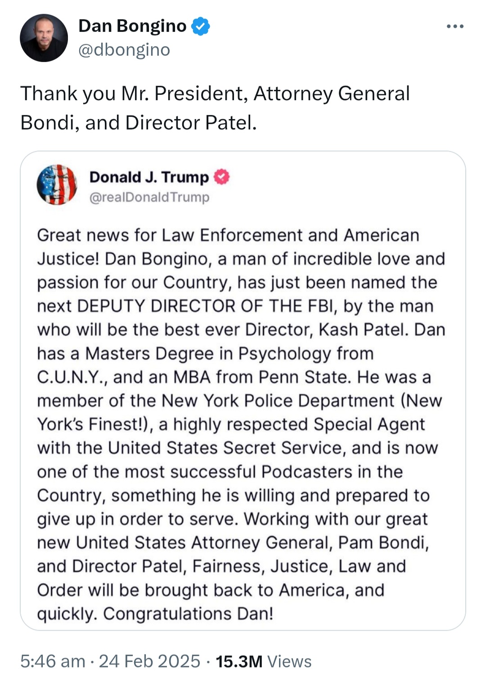Image resolution: width=486 pixels, height=680 pixels.
Task: Click the @dbongino handle
Action: pyautogui.click(x=124, y=49)
